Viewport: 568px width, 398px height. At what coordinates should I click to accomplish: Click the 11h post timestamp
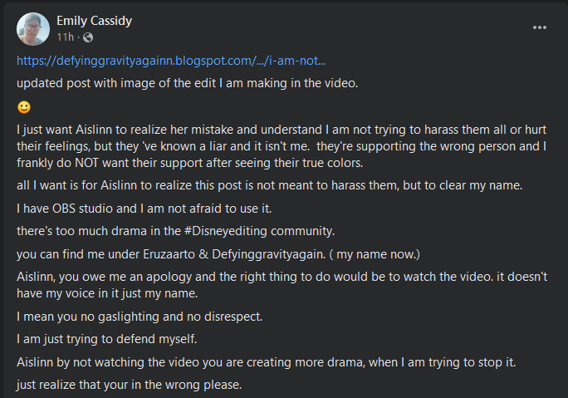click(65, 38)
